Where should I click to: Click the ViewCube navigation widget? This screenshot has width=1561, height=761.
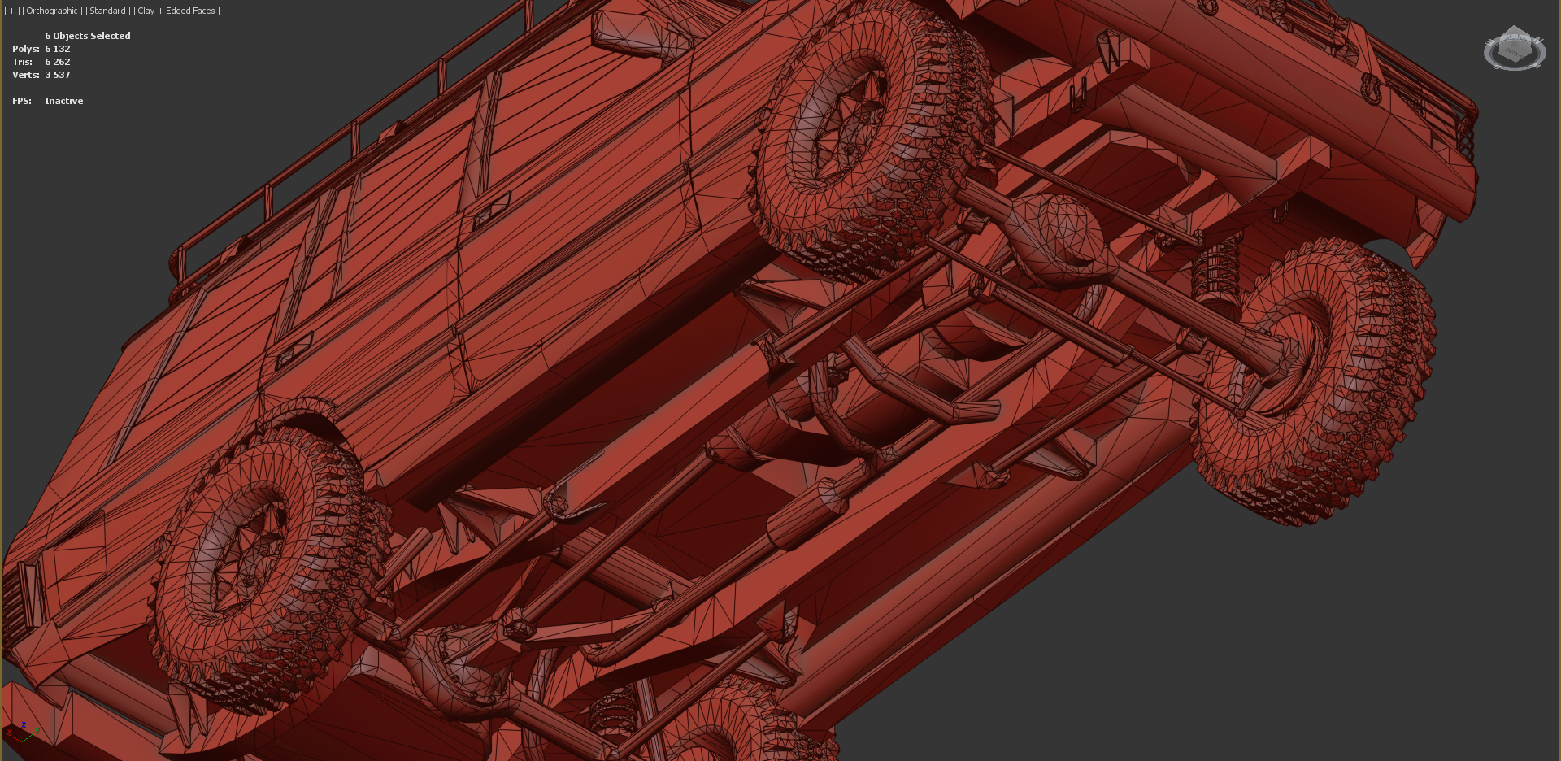(x=1514, y=50)
